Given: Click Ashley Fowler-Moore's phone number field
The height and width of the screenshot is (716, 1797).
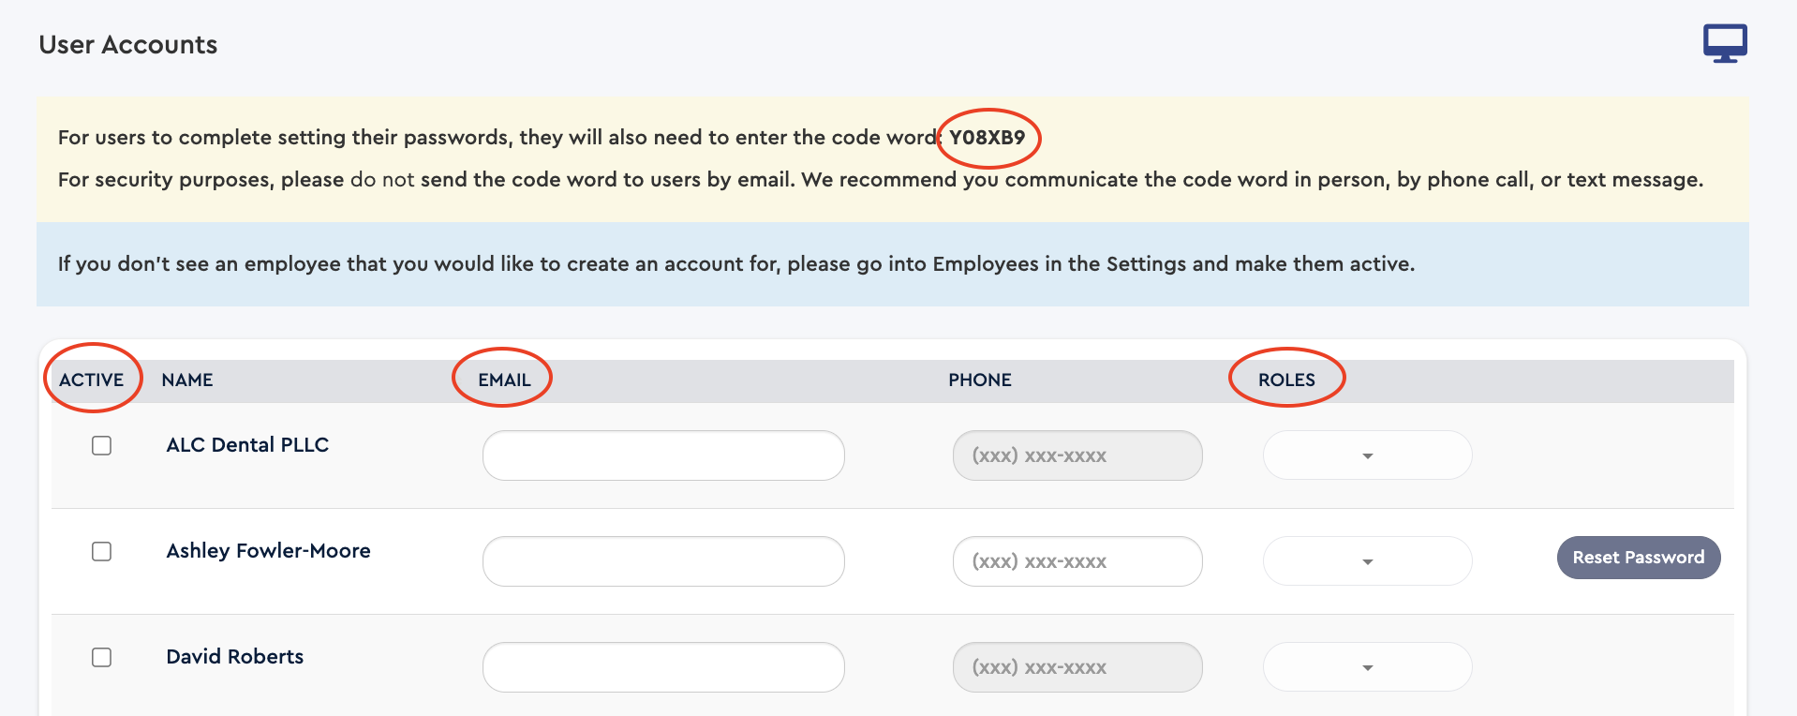Looking at the screenshot, I should click(x=1077, y=561).
